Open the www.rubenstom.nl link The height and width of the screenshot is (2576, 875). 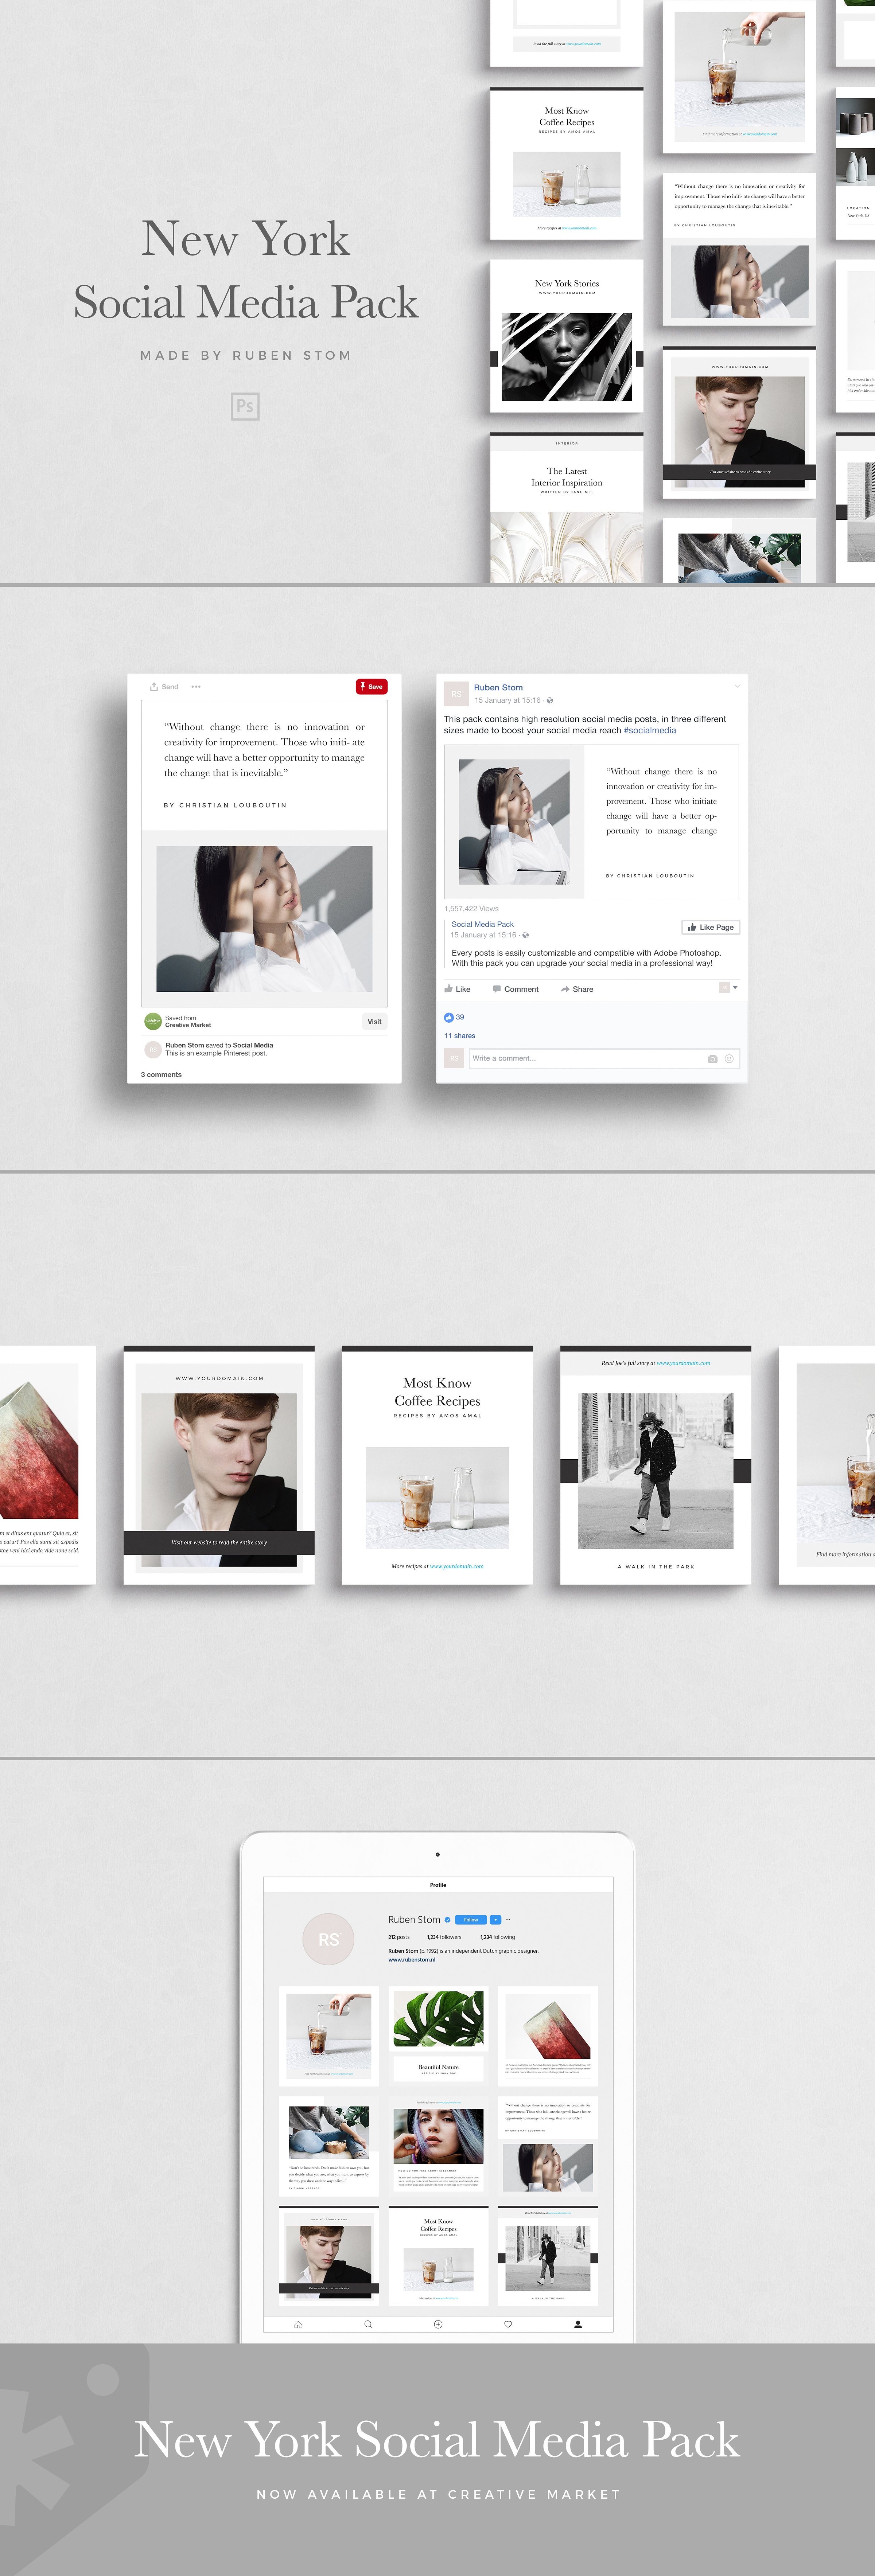point(412,1960)
